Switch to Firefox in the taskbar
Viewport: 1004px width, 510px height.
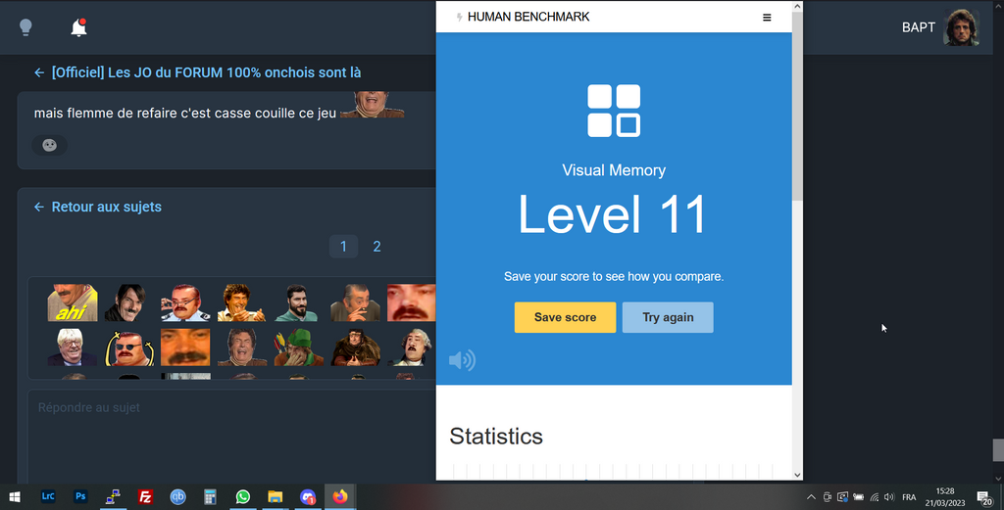(x=340, y=496)
